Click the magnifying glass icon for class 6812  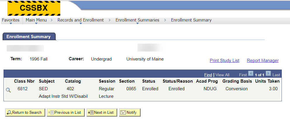[8, 90]
